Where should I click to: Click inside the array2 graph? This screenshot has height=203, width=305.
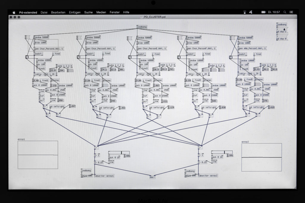coord(262,158)
